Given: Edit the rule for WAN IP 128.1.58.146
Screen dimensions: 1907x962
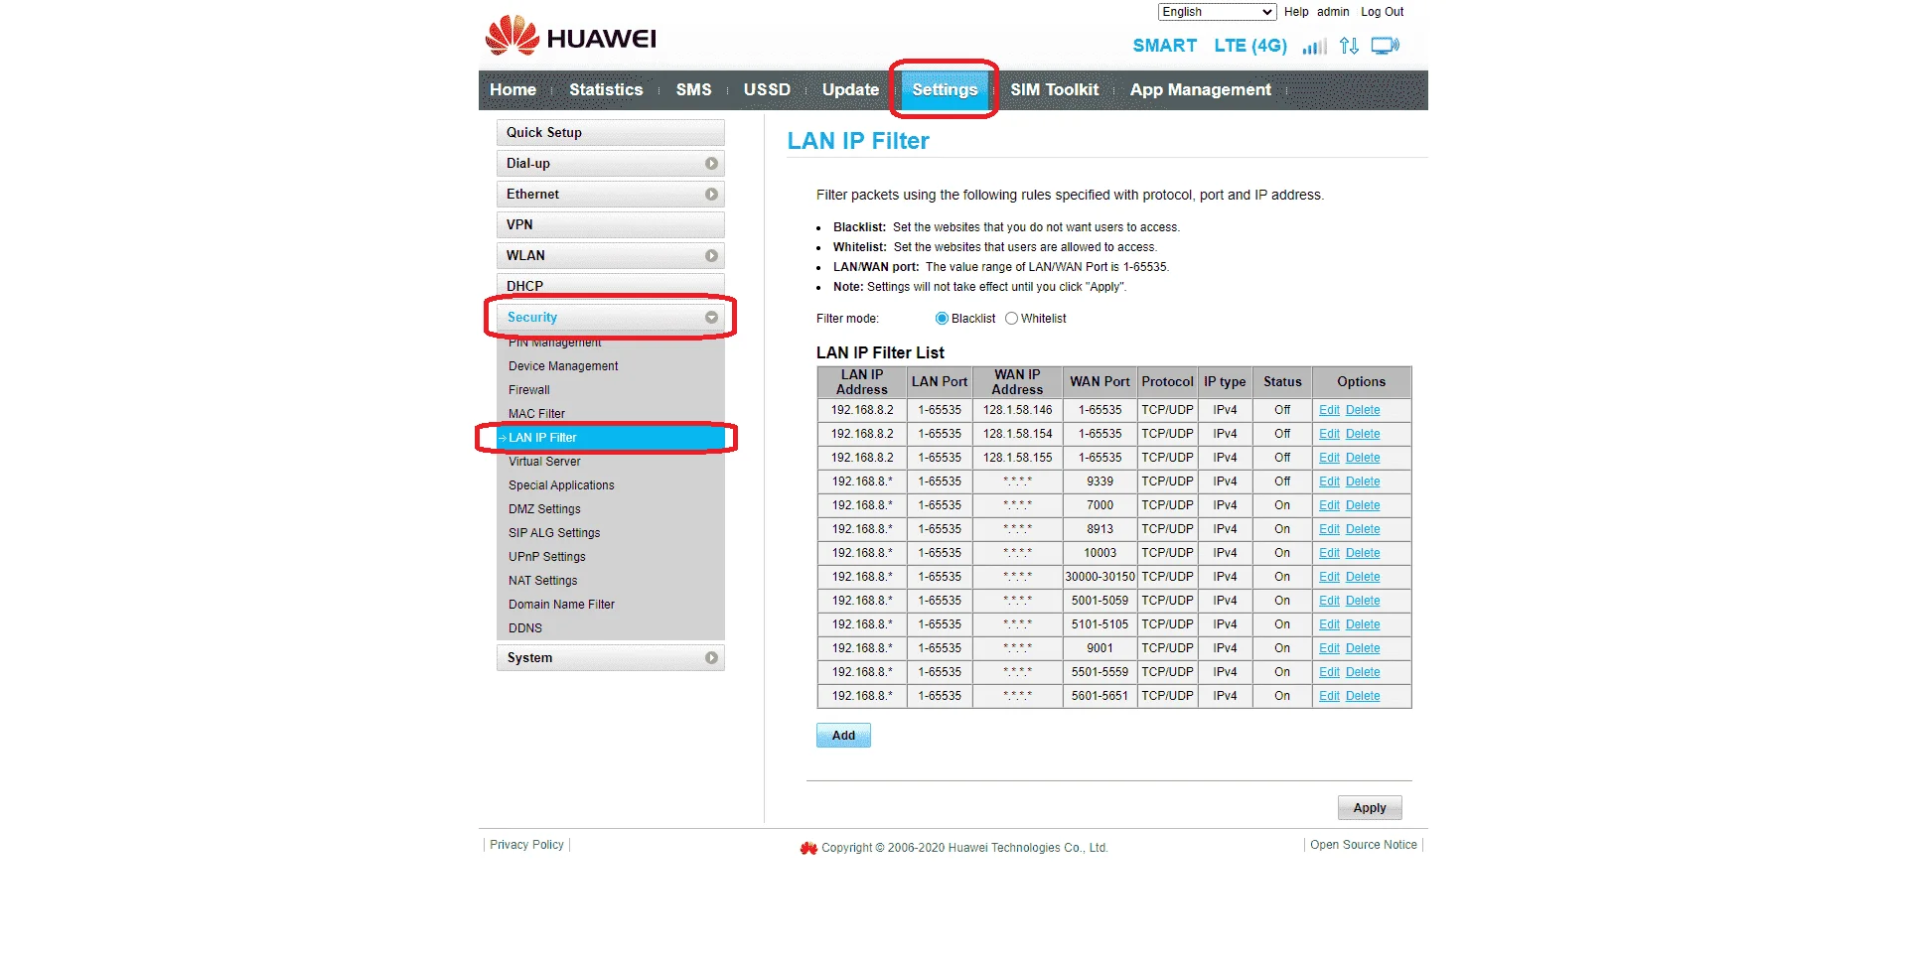Looking at the screenshot, I should [x=1329, y=410].
